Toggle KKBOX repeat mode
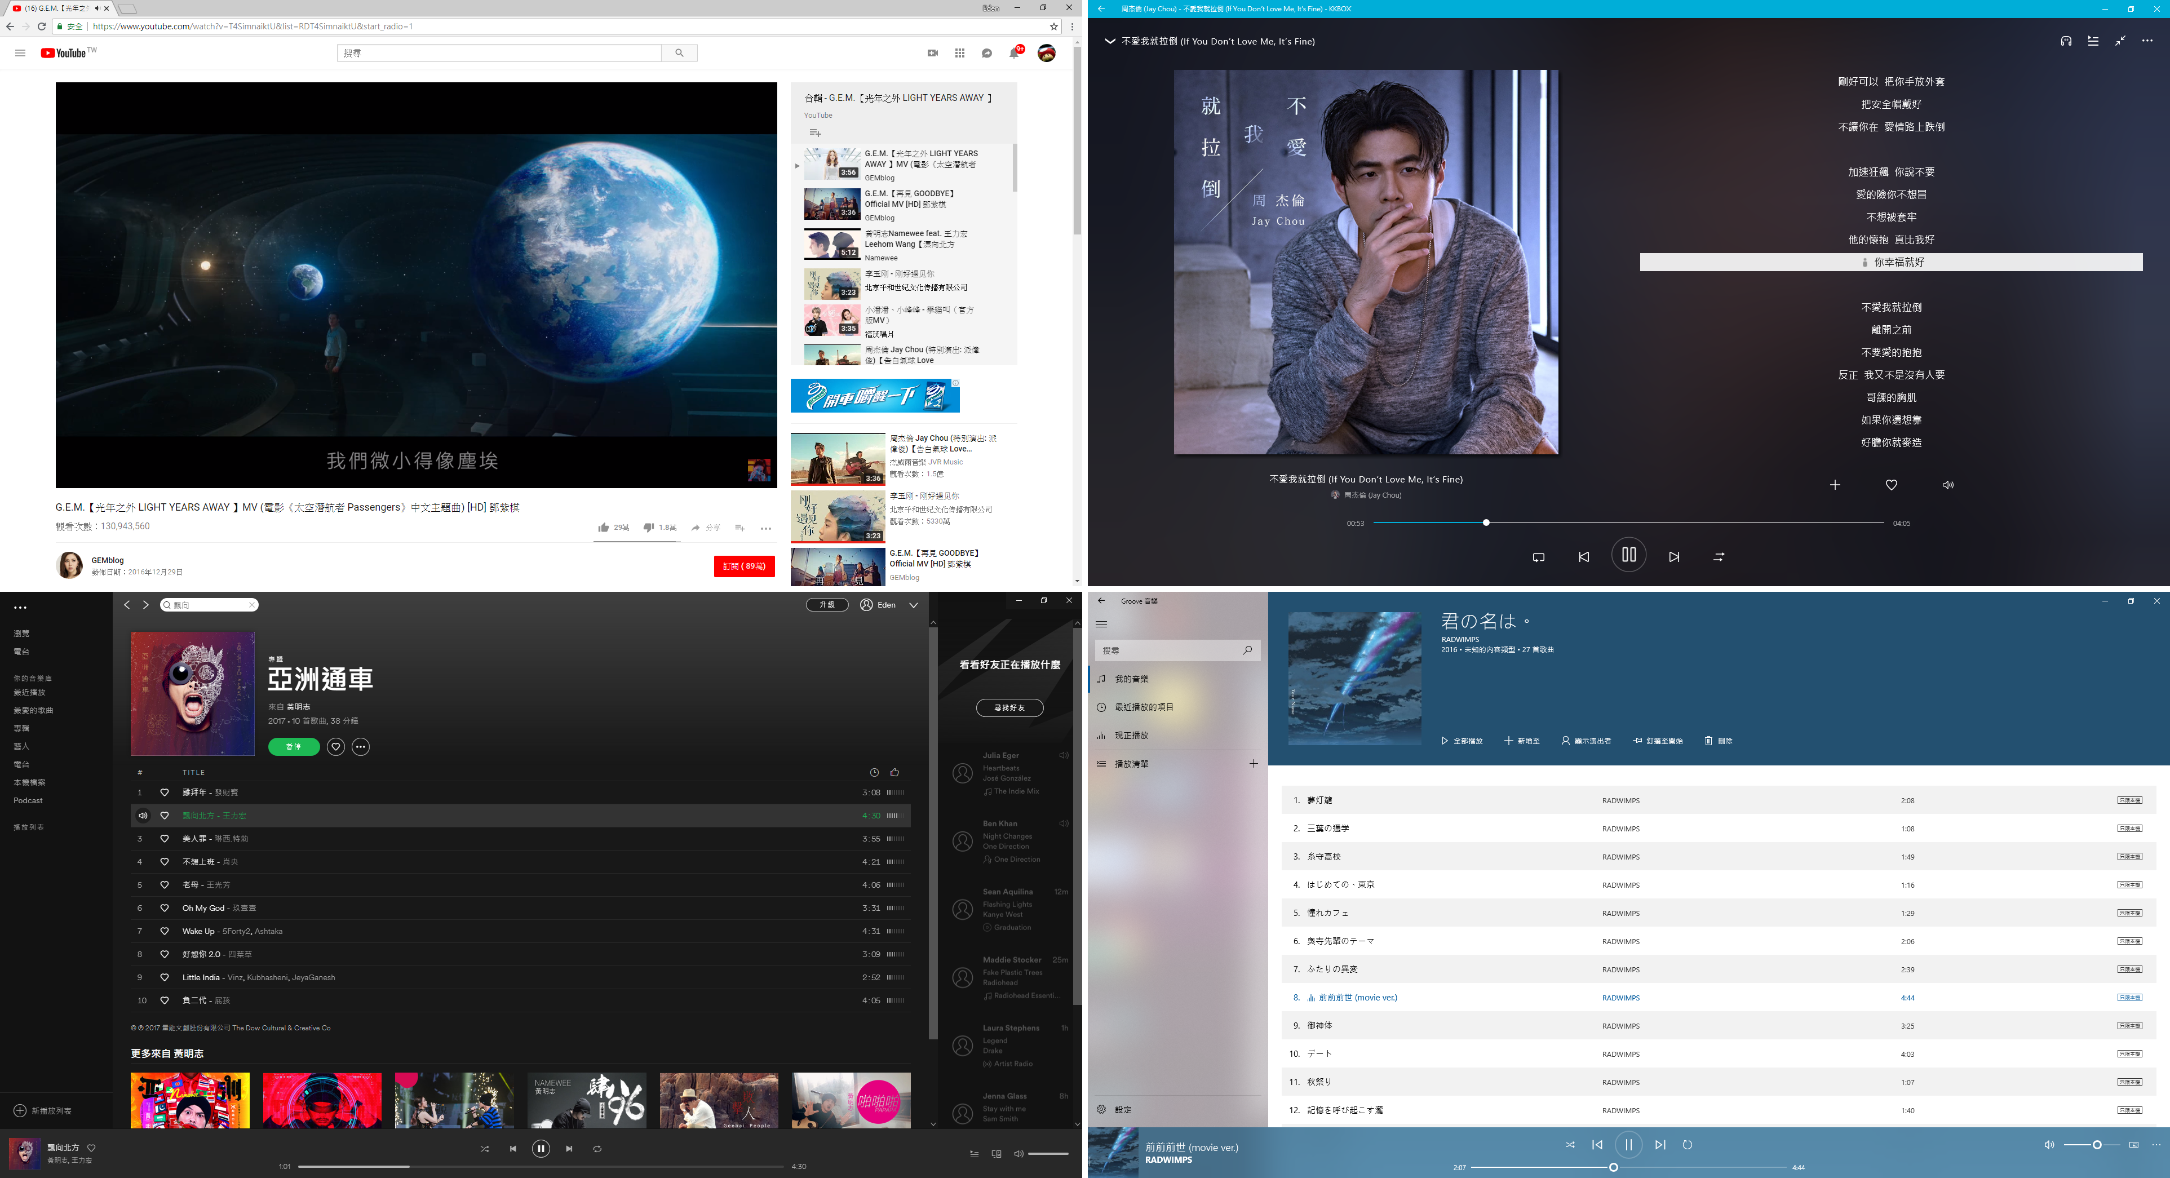This screenshot has height=1178, width=2170. tap(1538, 556)
